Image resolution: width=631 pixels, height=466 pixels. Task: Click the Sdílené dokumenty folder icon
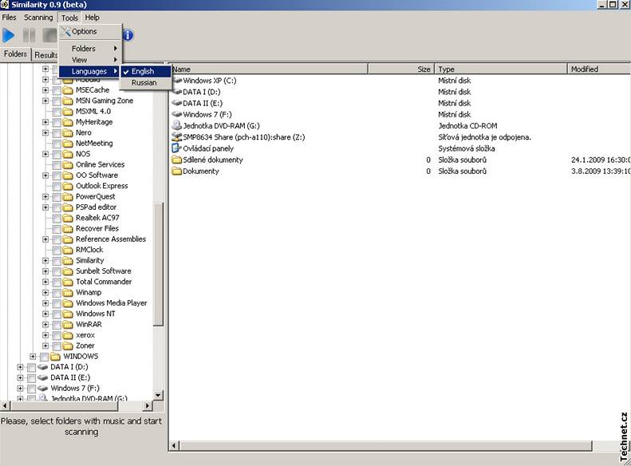[177, 160]
